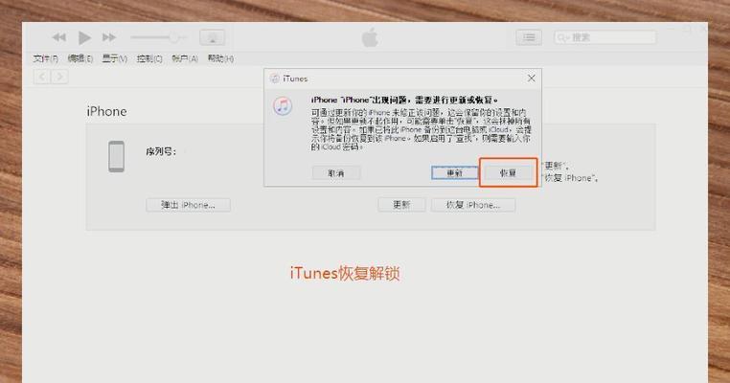Open the 帐户(A) menu
The image size is (730, 383).
185,58
